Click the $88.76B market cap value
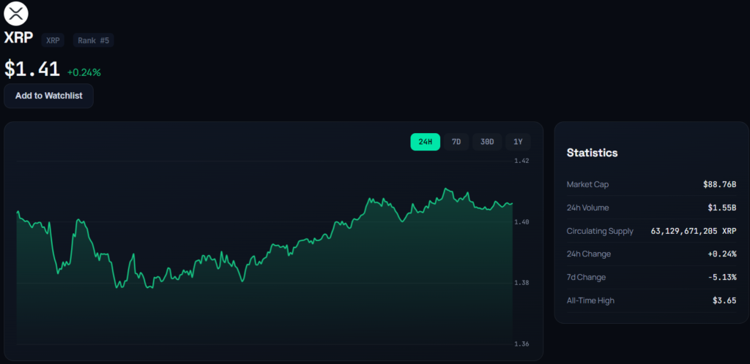 pyautogui.click(x=719, y=184)
